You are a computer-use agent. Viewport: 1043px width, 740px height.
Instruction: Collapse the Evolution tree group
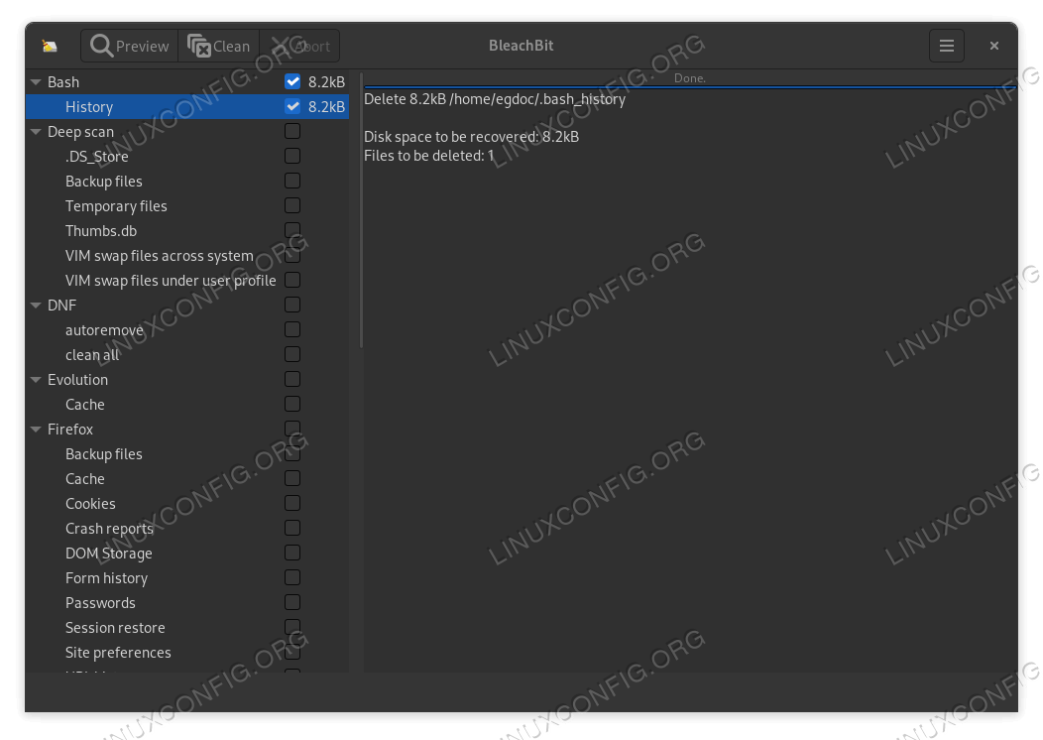click(x=36, y=380)
